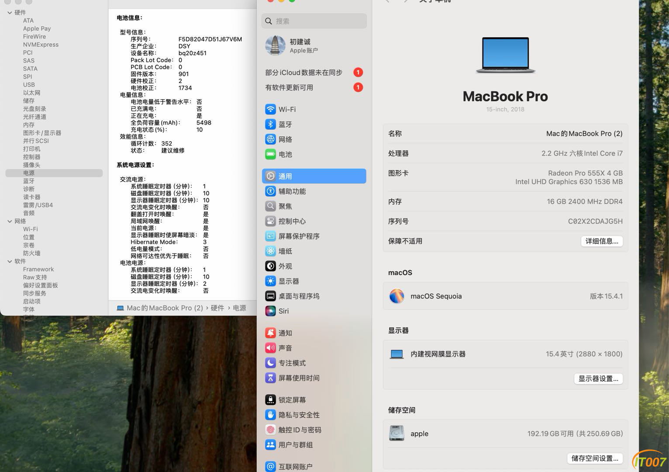The width and height of the screenshot is (669, 472).
Task: Click the computer name field Mac的MacBook Pro (2)
Action: pyautogui.click(x=584, y=134)
